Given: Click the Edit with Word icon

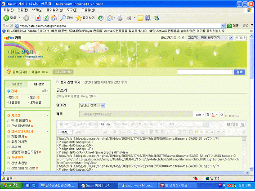Looking at the screenshot, I should (129, 18).
